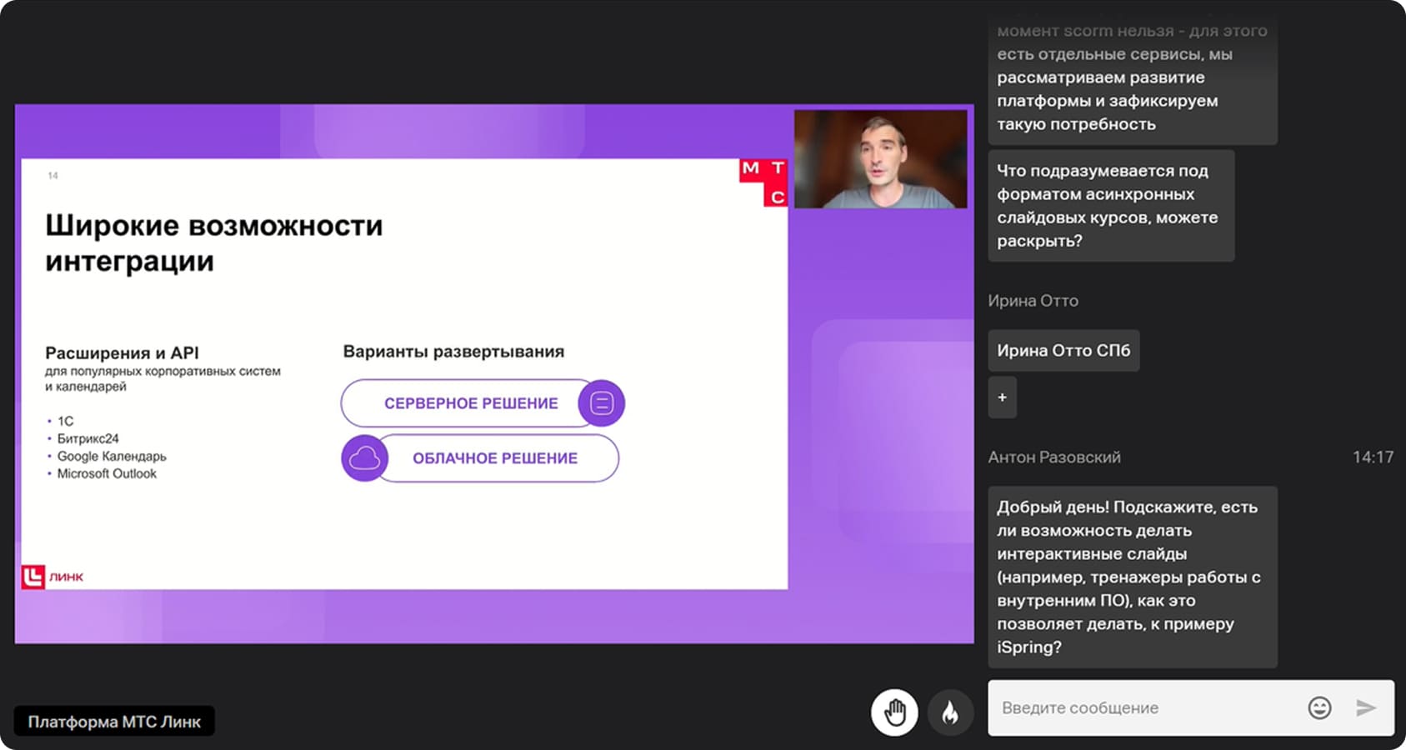The image size is (1406, 750).
Task: Expand Ирина Отто's message with the plus button
Action: tap(1003, 397)
